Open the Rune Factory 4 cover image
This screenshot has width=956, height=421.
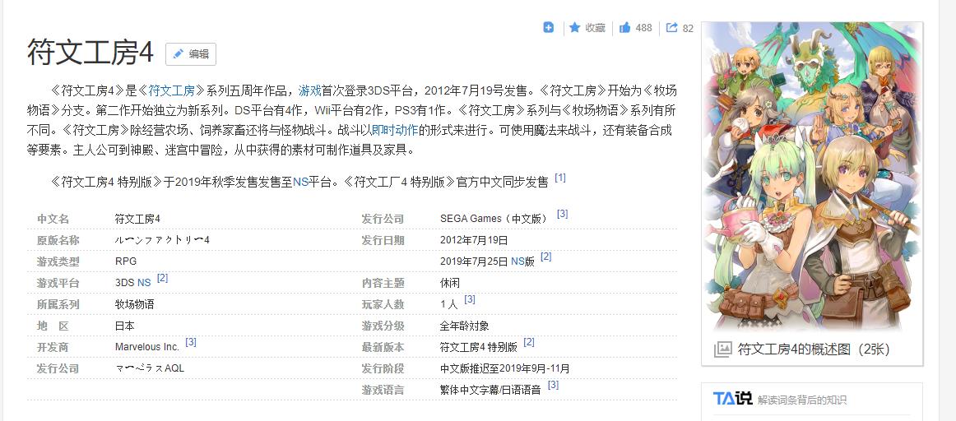812,177
